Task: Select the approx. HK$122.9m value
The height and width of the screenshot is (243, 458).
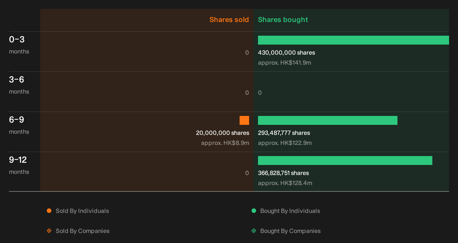Action: [285, 143]
